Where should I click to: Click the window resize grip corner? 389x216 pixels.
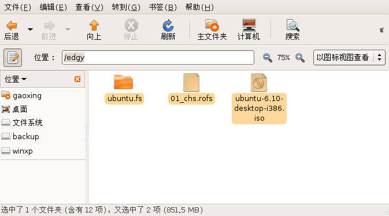(386, 213)
